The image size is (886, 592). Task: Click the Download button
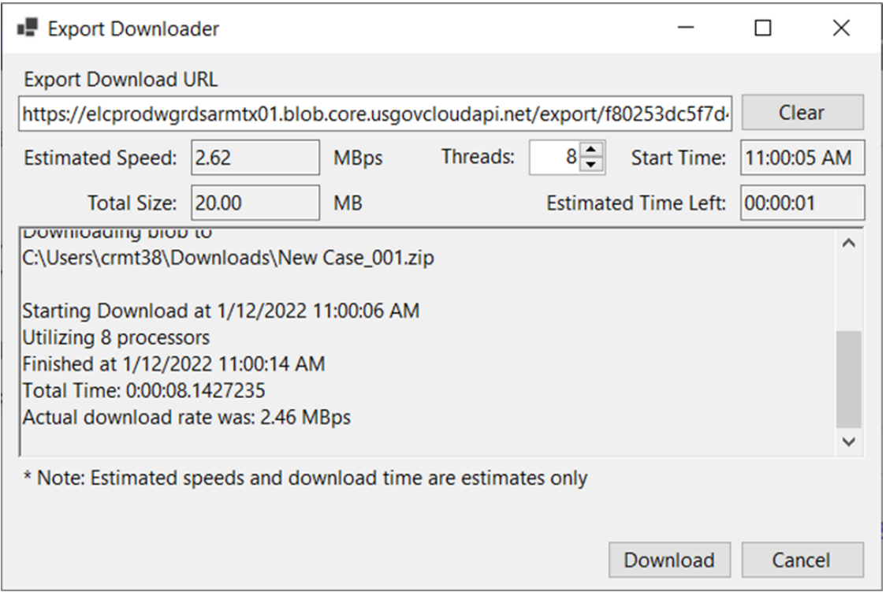[x=669, y=560]
